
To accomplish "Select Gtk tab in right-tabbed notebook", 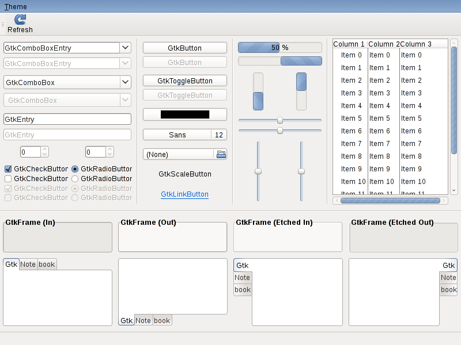I will point(448,266).
